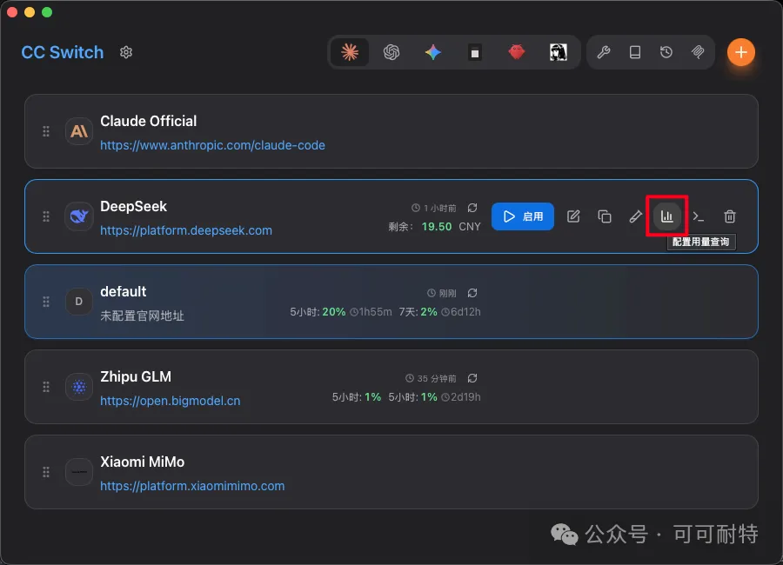783x565 pixels.
Task: Open the book prompts icon in the top toolbar
Action: [635, 52]
